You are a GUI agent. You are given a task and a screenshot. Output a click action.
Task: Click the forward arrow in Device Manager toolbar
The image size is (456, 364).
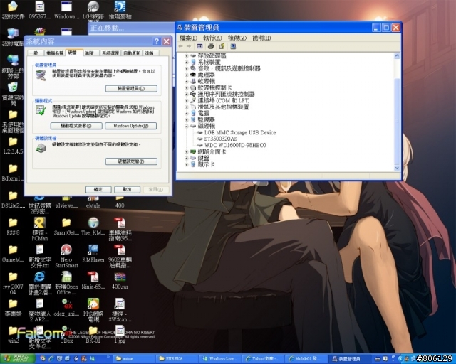pos(189,46)
